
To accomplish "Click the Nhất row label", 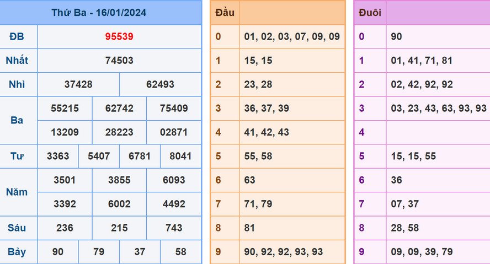I will pyautogui.click(x=17, y=61).
